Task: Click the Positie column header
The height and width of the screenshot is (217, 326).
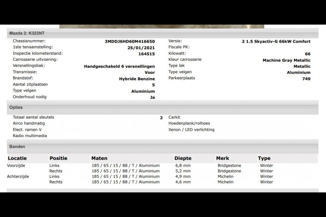Action: pos(58,158)
